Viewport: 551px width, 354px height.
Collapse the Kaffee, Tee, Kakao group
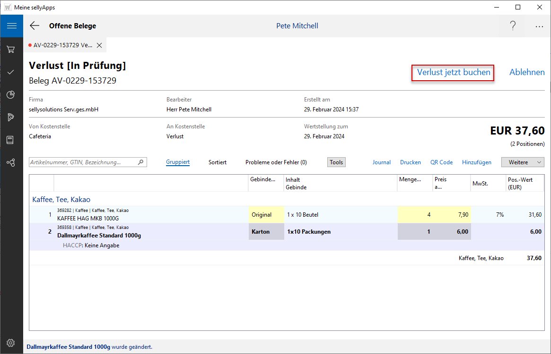click(x=61, y=199)
